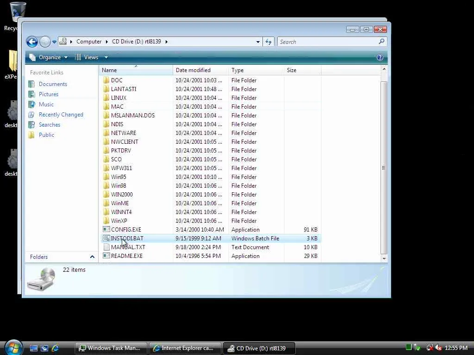Click the file list scroll-down arrow
474x355 pixels.
[384, 258]
